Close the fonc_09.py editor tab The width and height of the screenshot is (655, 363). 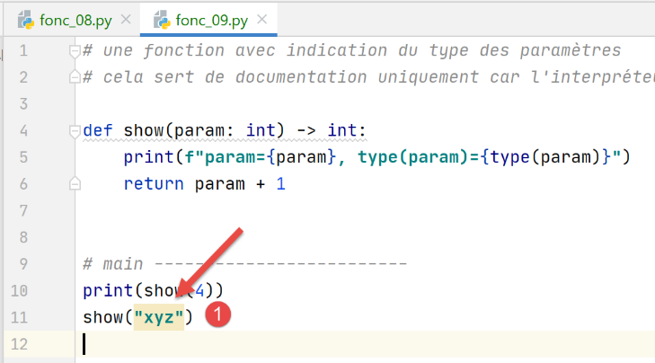261,20
